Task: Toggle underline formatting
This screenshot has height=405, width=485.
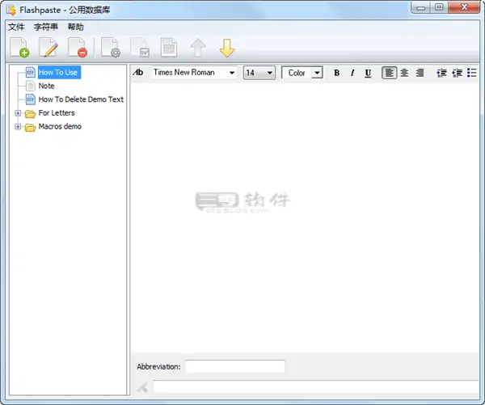Action: (368, 73)
